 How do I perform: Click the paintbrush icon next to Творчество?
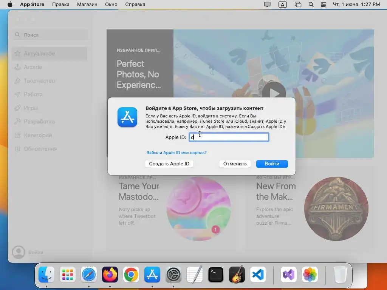pyautogui.click(x=17, y=80)
